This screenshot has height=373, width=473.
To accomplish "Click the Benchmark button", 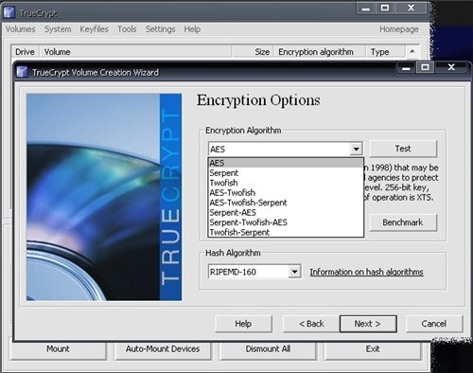I will pos(403,222).
